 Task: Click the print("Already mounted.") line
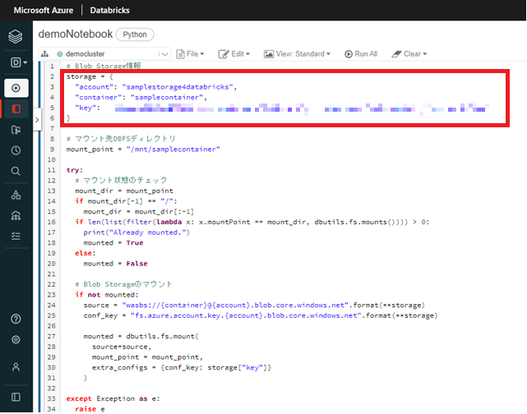click(136, 232)
